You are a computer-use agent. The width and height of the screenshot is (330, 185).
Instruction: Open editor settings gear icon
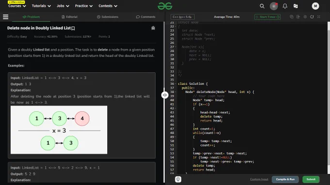305,17
